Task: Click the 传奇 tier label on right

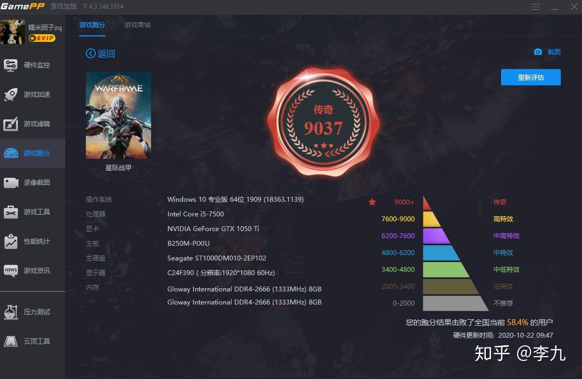Action: point(499,202)
